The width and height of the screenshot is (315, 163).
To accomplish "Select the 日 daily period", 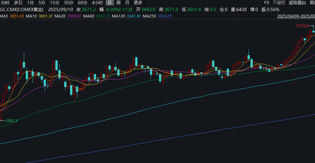I will coord(109,3).
